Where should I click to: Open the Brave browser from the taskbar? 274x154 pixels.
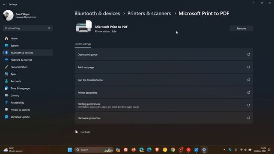(x=157, y=150)
